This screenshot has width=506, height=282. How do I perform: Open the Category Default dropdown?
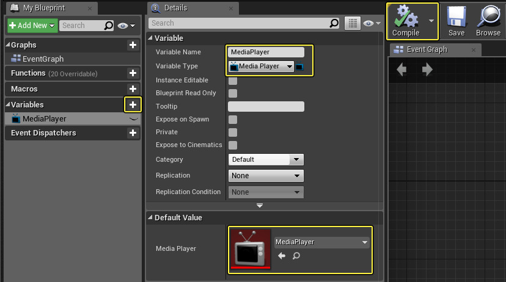[x=266, y=159]
